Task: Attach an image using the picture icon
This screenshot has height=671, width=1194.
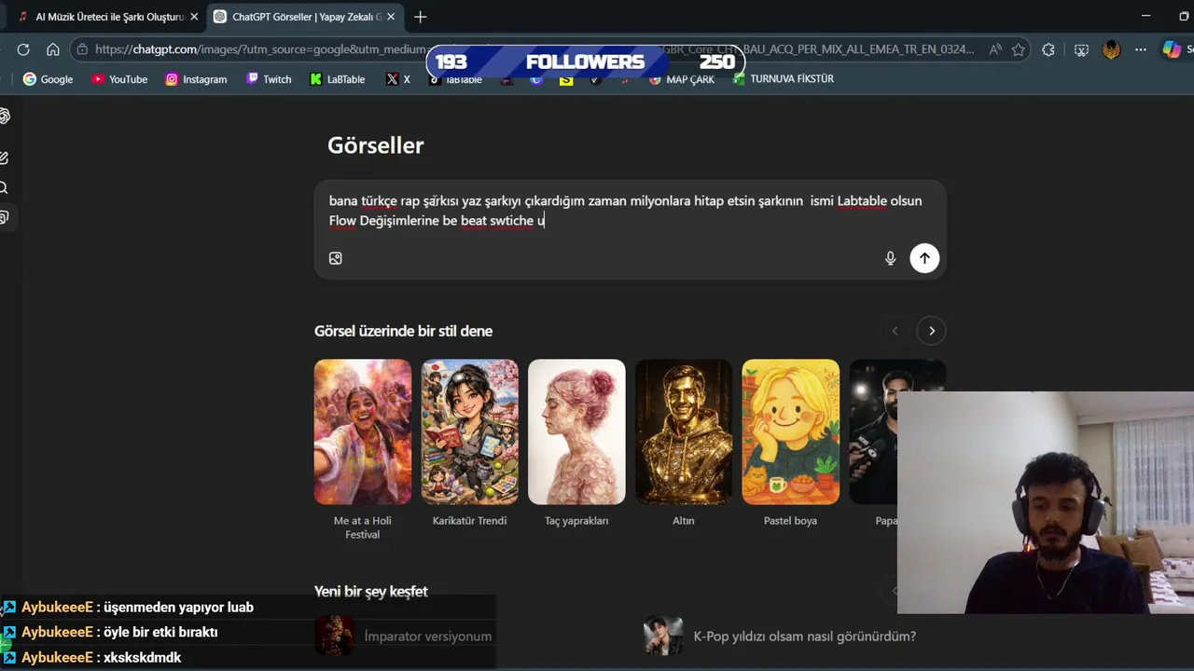Action: [x=336, y=258]
